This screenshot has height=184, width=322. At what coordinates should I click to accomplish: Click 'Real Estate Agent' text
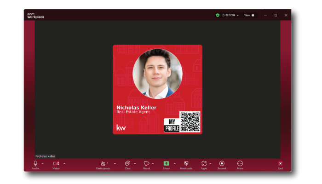click(x=133, y=112)
